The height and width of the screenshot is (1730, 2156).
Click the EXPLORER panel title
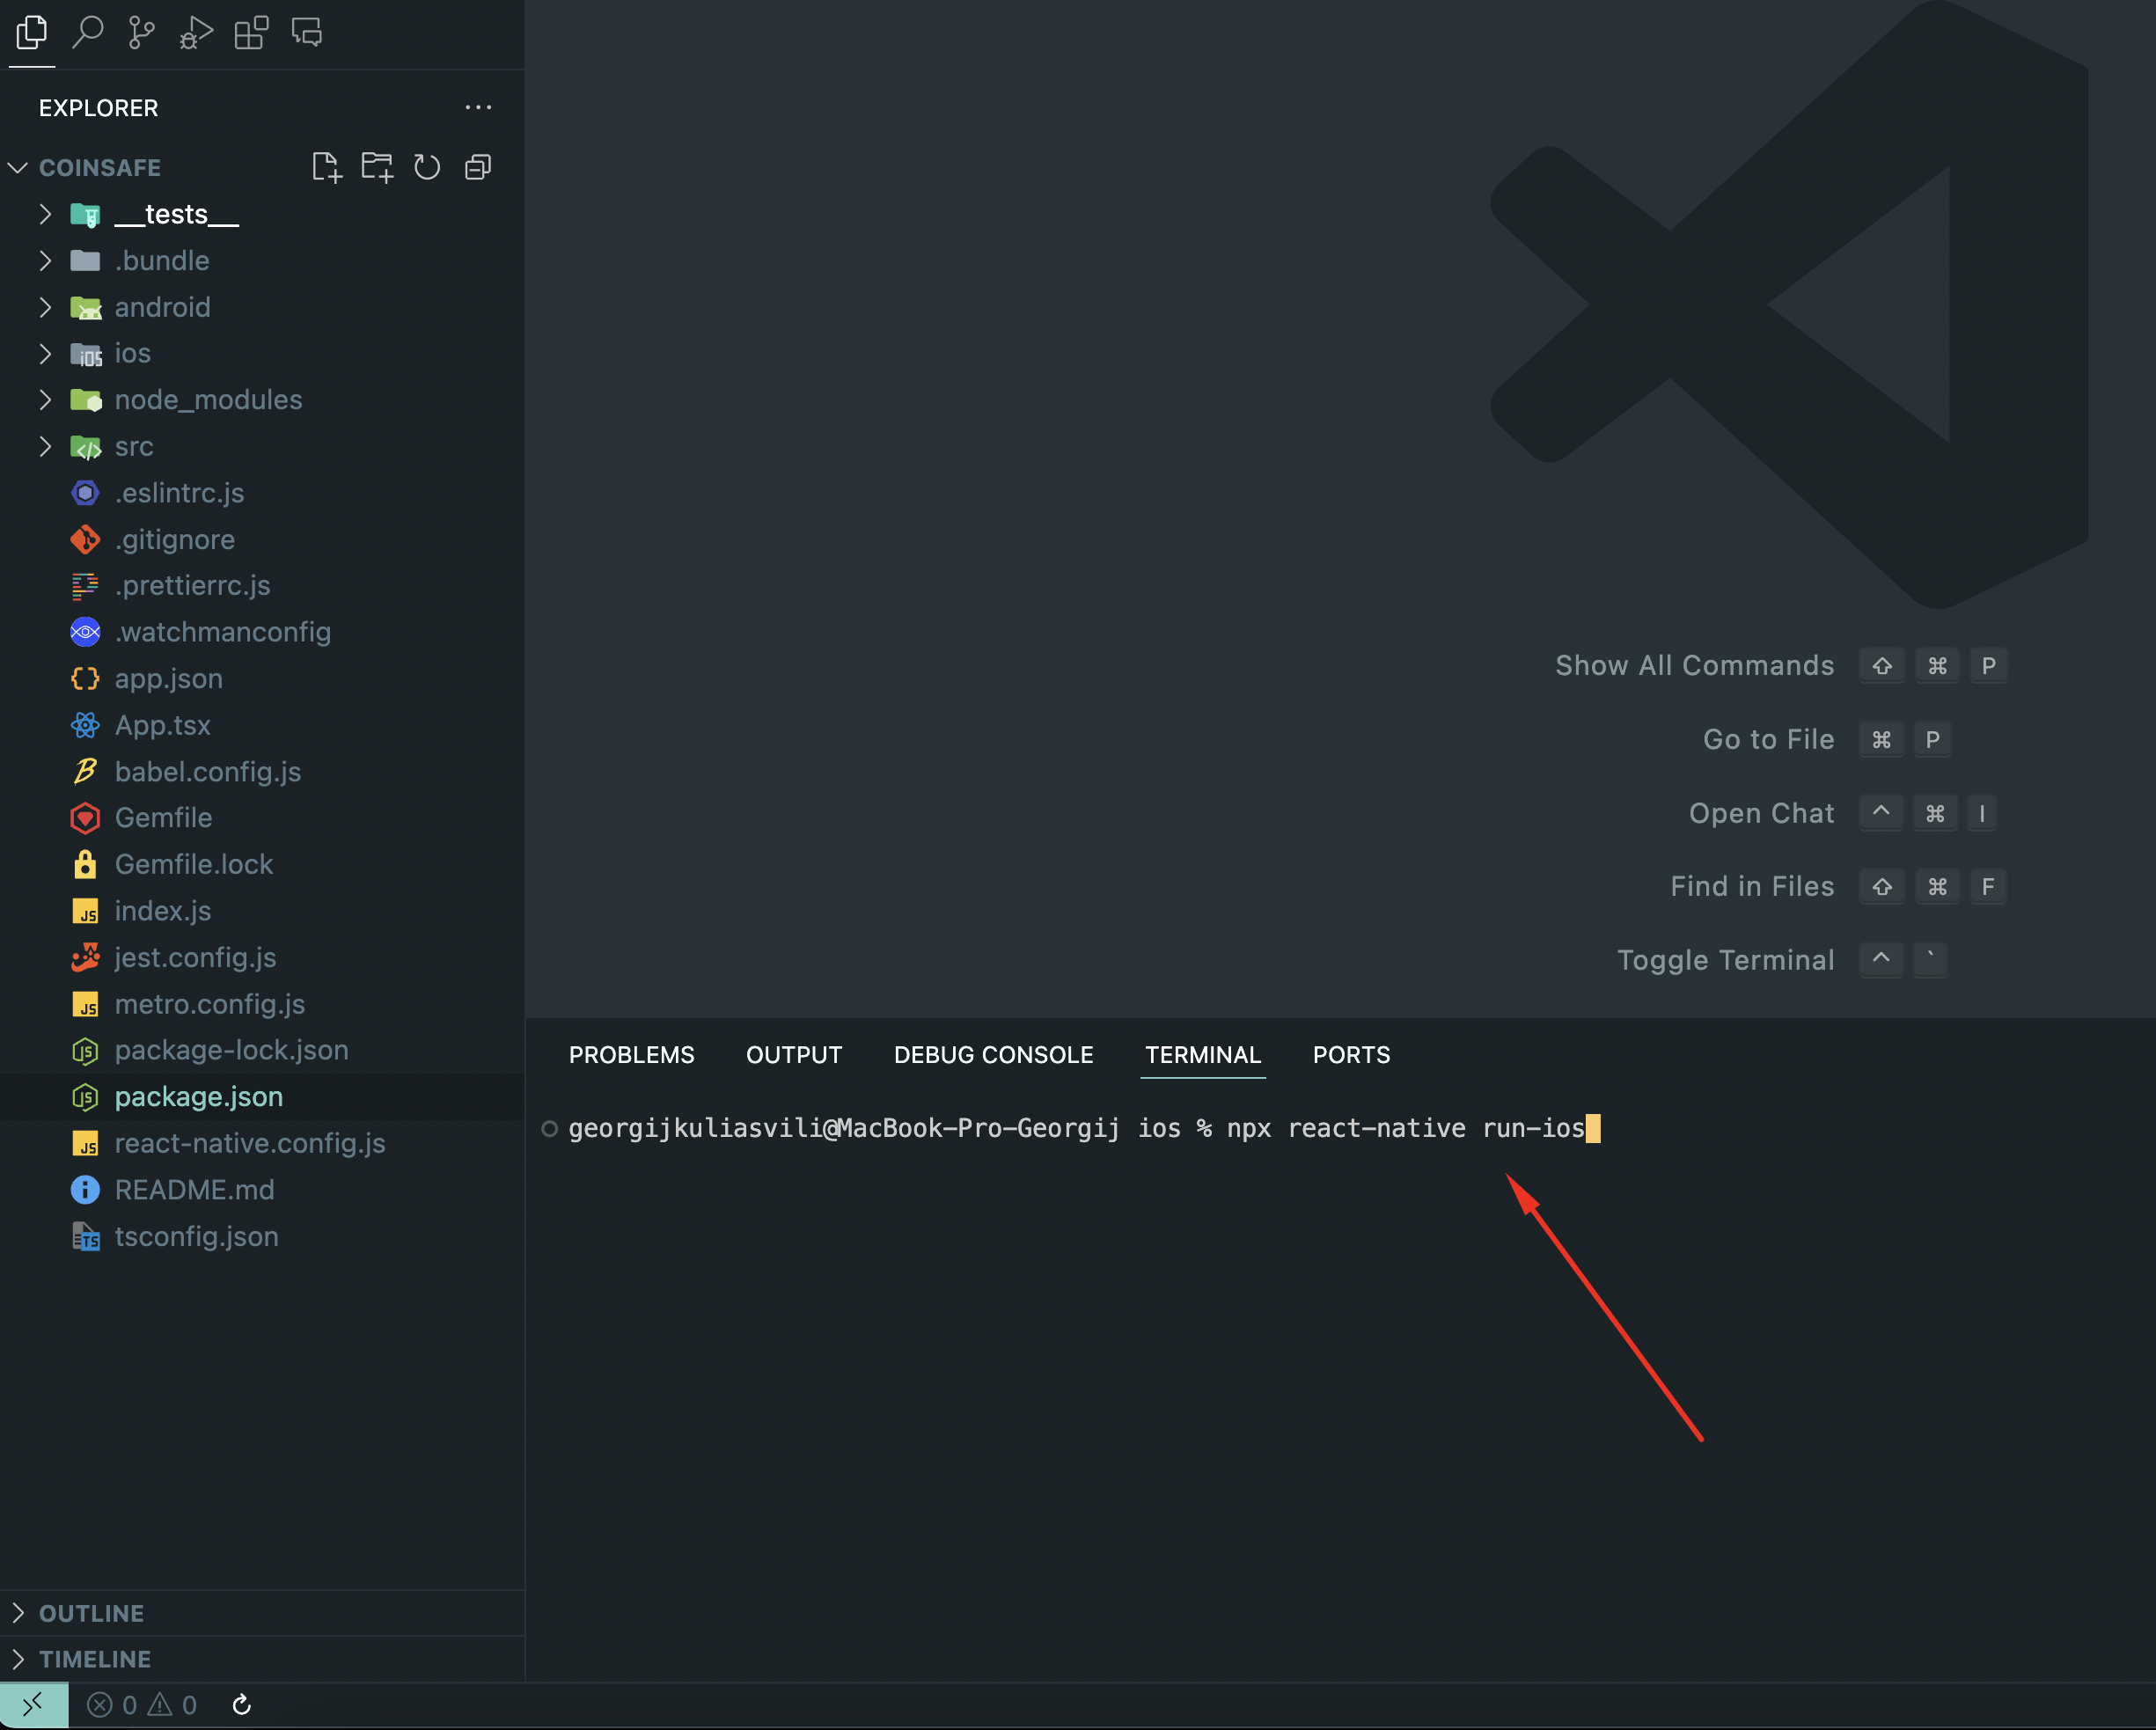coord(98,108)
